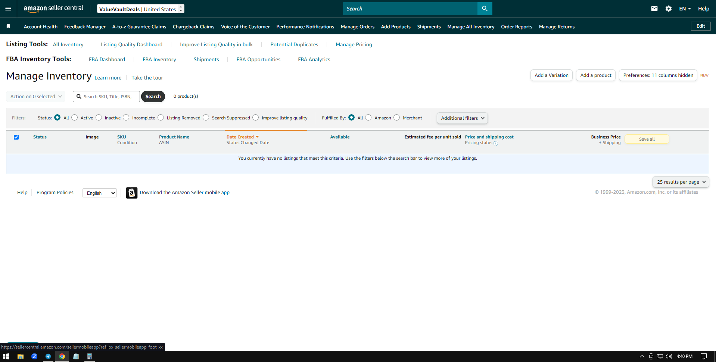Open the English footer language selector

click(x=100, y=193)
